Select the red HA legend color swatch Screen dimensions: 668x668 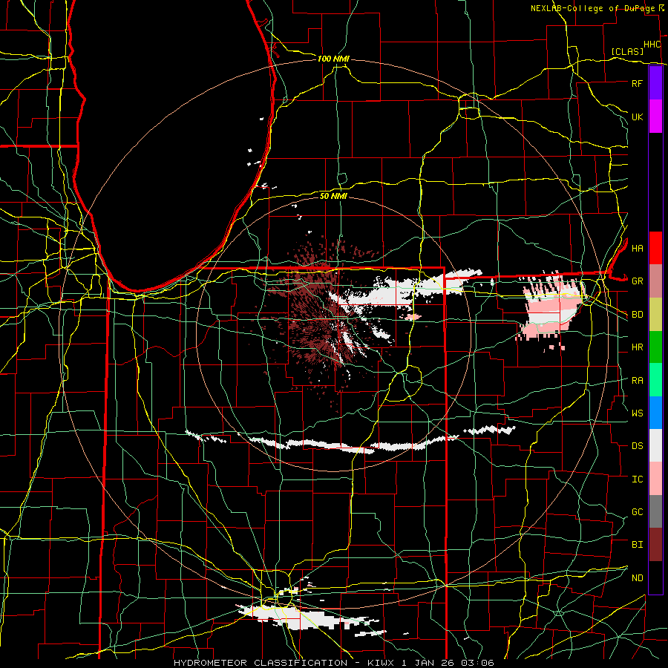pyautogui.click(x=655, y=248)
